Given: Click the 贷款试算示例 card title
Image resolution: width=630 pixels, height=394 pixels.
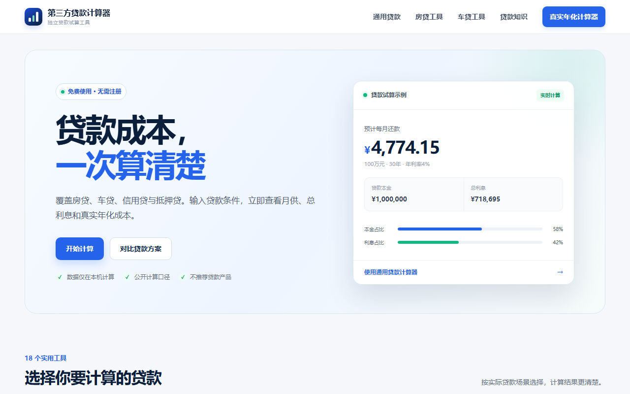Looking at the screenshot, I should (388, 95).
